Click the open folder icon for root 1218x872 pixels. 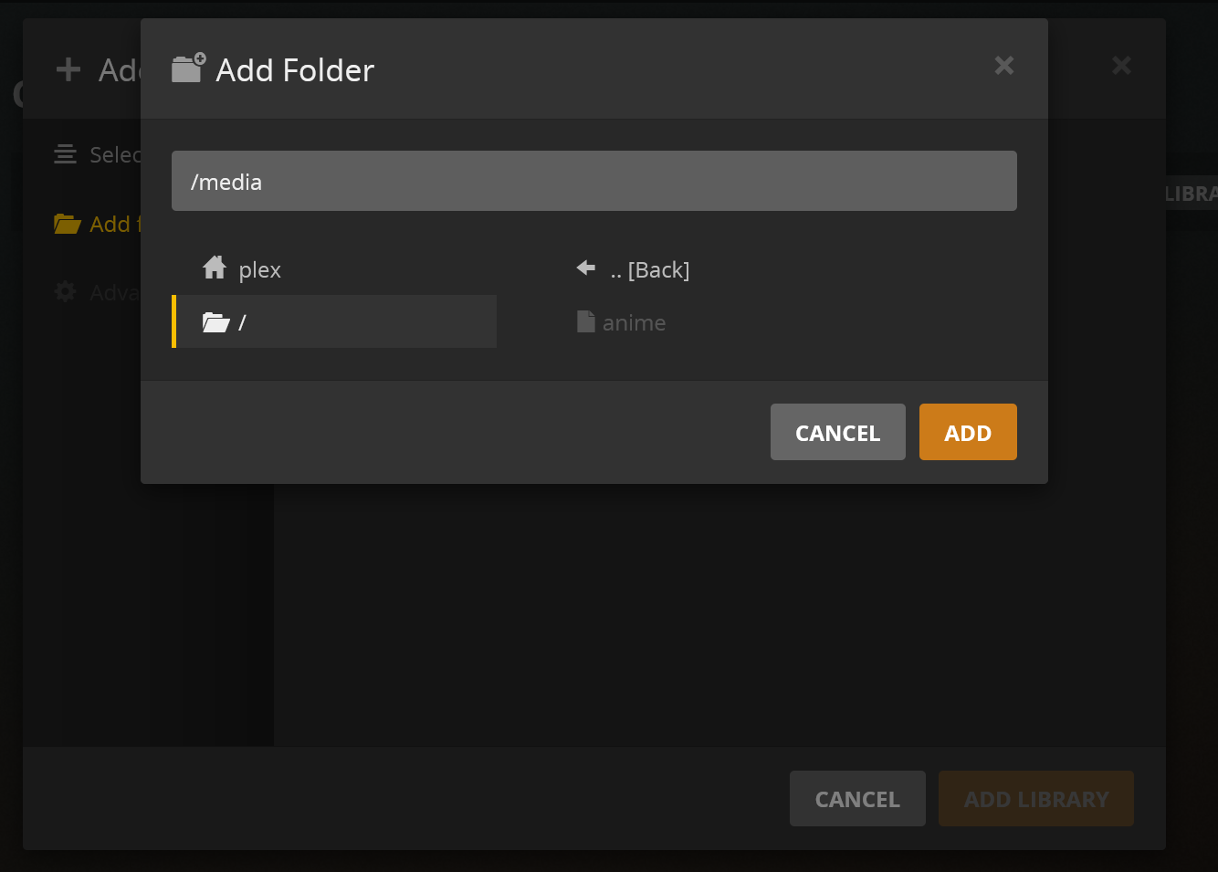click(x=215, y=322)
